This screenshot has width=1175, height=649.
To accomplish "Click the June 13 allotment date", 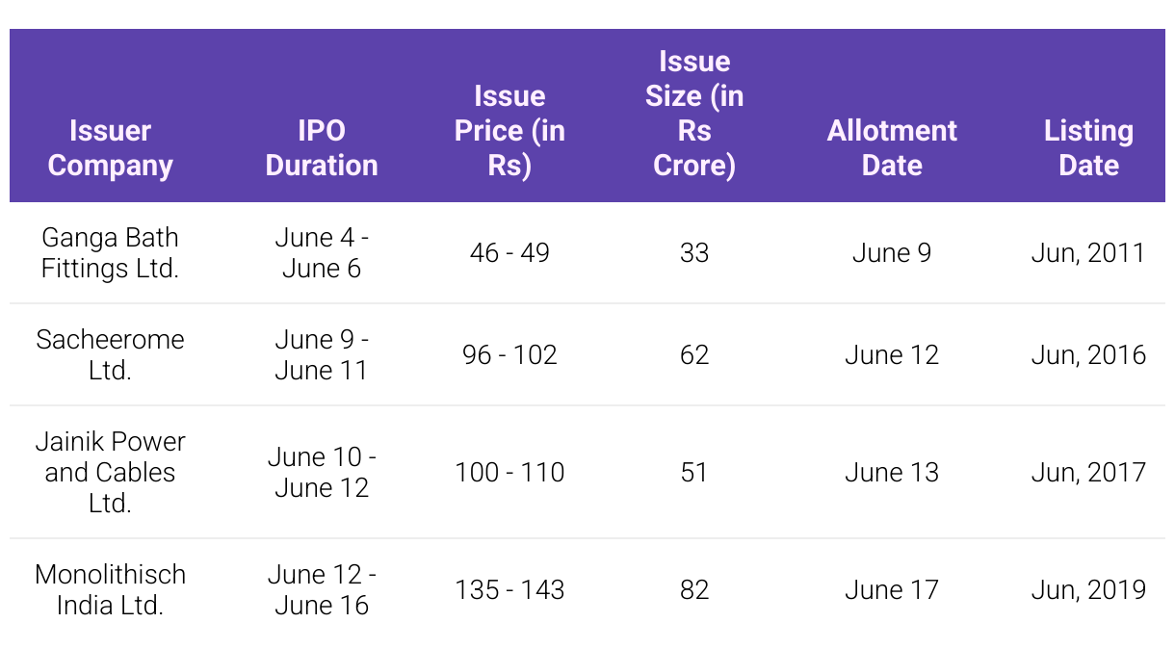I will [x=892, y=473].
